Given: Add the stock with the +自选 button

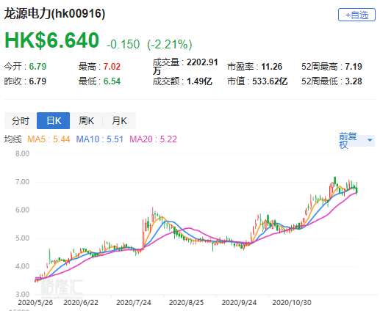Looking at the screenshot, I should [356, 15].
